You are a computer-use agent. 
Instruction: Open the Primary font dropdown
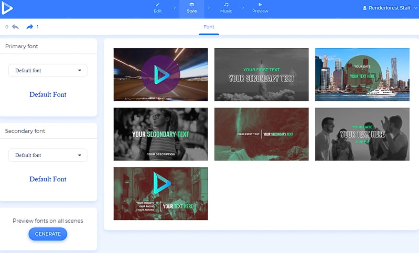48,71
